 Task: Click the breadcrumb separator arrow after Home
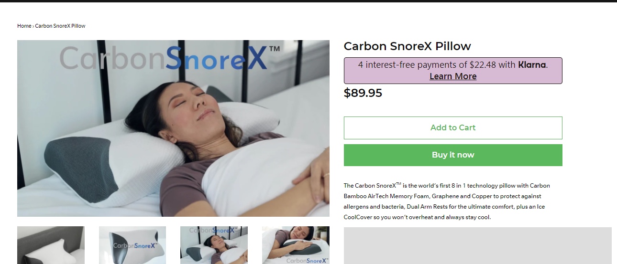(x=33, y=26)
